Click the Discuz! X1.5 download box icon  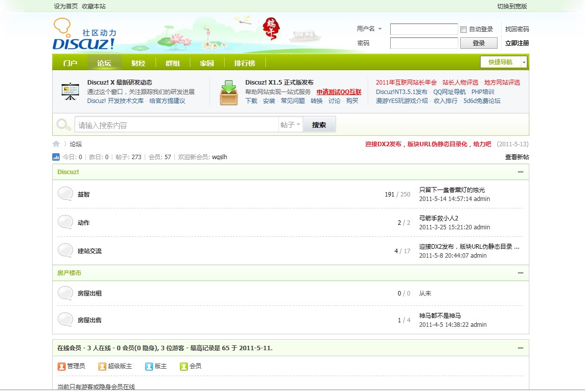pyautogui.click(x=229, y=92)
